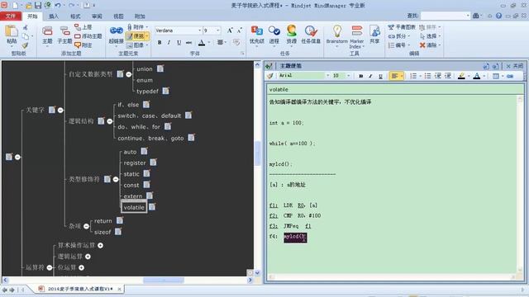Expand the 算术操作运算 branch
Viewport: 529px width, 297px height.
pos(100,246)
